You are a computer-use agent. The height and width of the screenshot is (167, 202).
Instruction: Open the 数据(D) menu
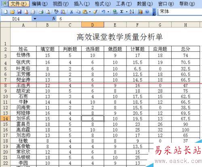(x=145, y=4)
